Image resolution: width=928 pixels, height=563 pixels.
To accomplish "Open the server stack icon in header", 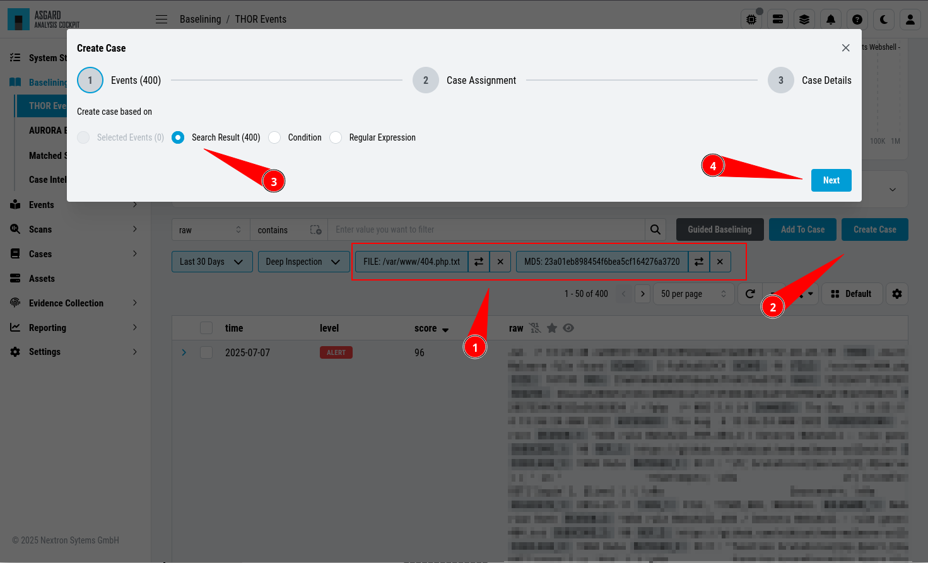I will (778, 20).
